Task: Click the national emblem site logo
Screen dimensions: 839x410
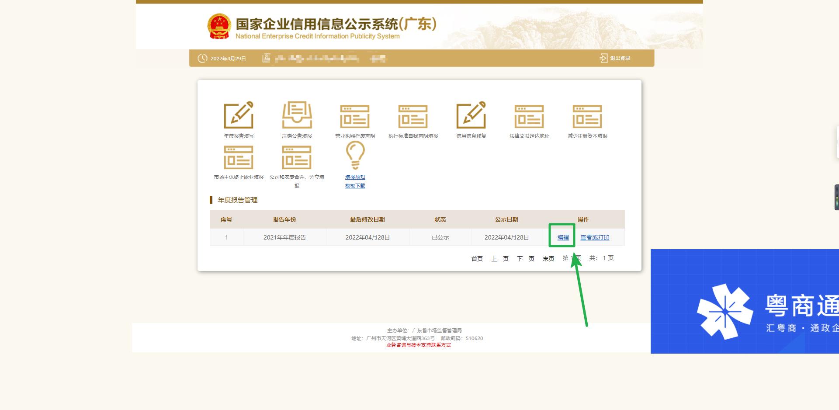Action: click(219, 26)
